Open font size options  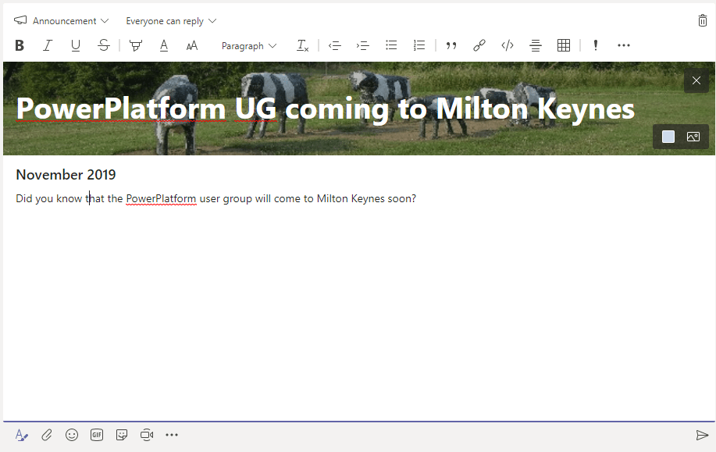[192, 45]
